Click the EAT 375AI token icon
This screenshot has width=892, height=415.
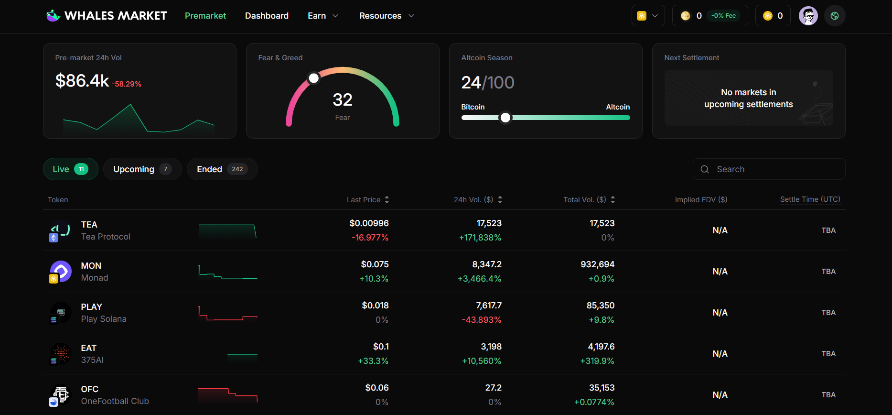coord(61,354)
